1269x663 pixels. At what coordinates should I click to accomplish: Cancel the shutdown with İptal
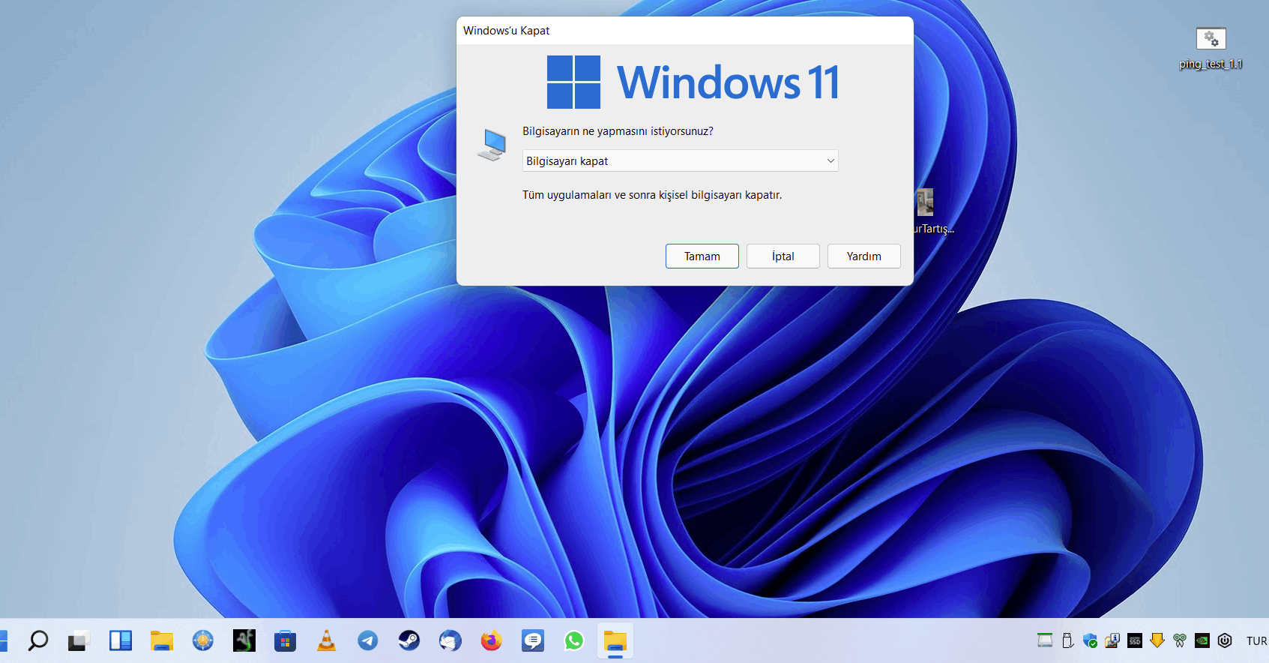click(x=783, y=256)
